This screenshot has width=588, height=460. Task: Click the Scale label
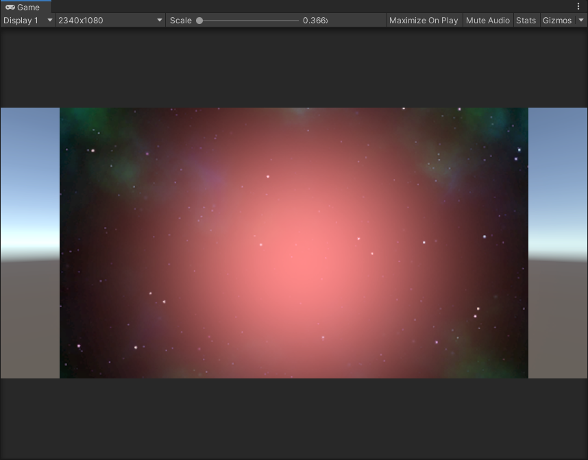[181, 21]
